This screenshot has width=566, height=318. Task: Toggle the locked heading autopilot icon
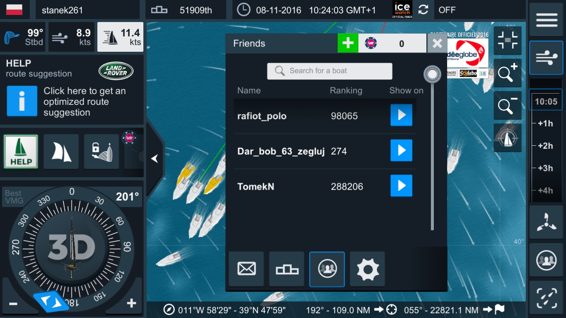pos(102,152)
